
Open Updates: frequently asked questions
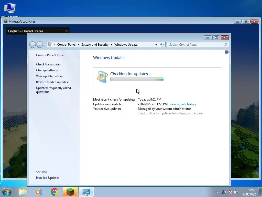(53, 90)
